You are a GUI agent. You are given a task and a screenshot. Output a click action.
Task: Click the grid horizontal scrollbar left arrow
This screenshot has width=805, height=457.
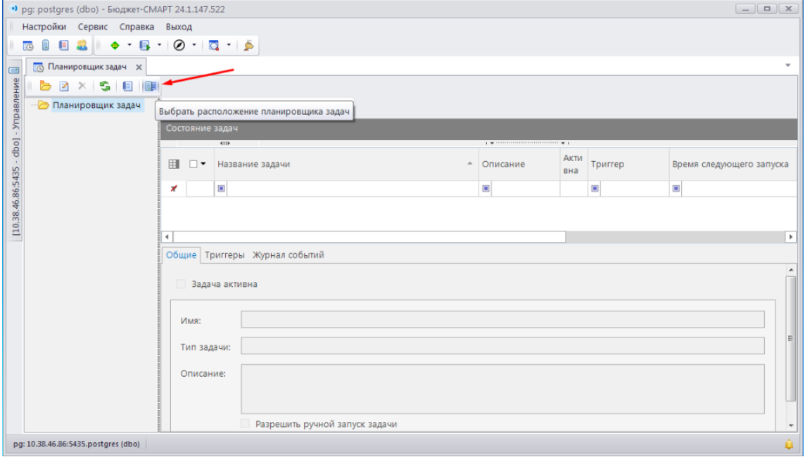click(x=167, y=237)
